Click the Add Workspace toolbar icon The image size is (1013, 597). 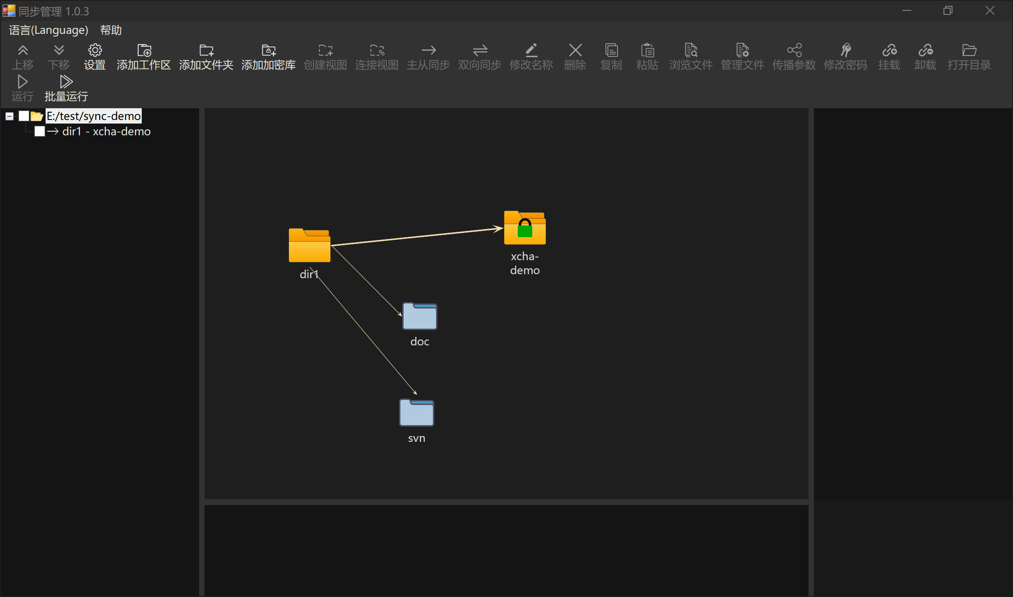coord(144,51)
